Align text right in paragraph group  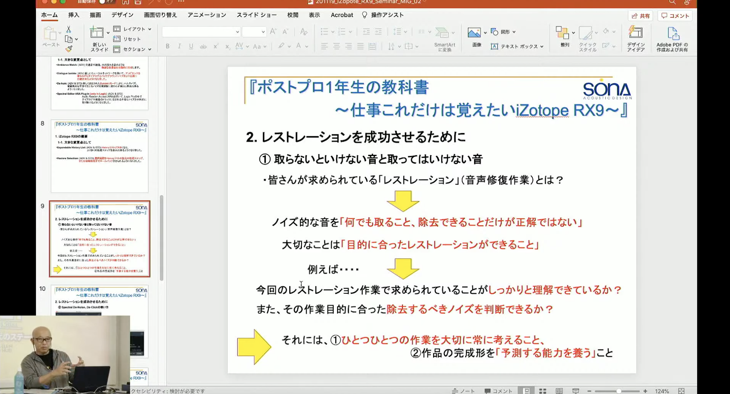click(348, 46)
